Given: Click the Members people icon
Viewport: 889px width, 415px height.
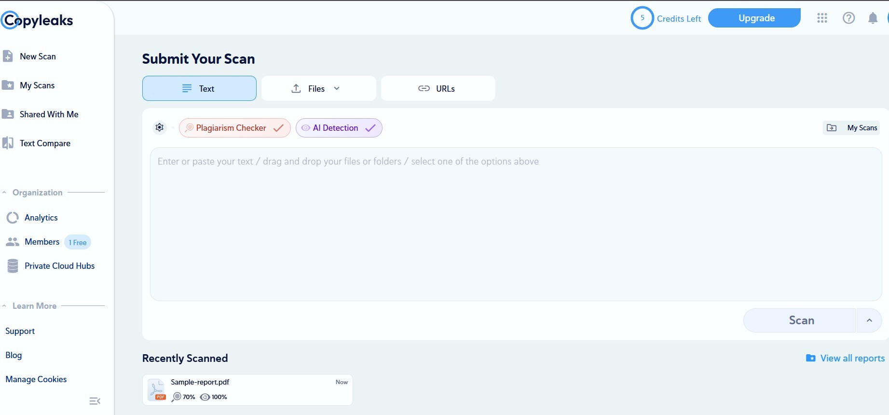Looking at the screenshot, I should click(x=13, y=242).
